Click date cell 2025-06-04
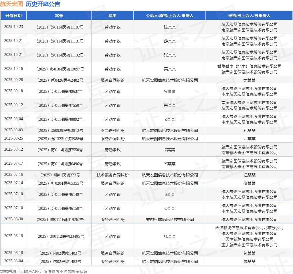This screenshot has width=293, height=274. click(13, 261)
